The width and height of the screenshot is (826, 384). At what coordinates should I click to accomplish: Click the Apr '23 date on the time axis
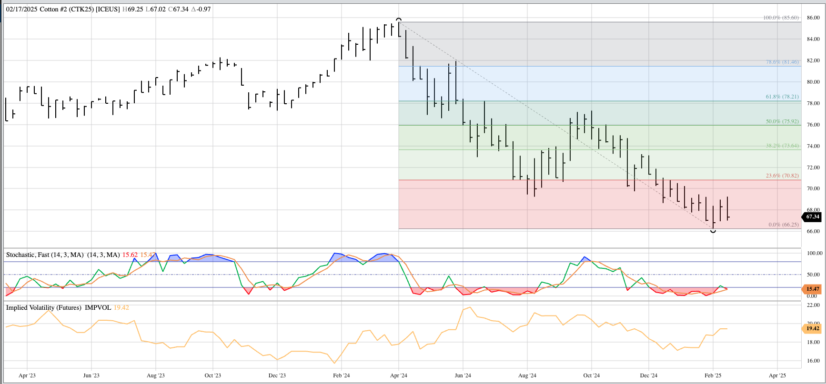click(27, 375)
